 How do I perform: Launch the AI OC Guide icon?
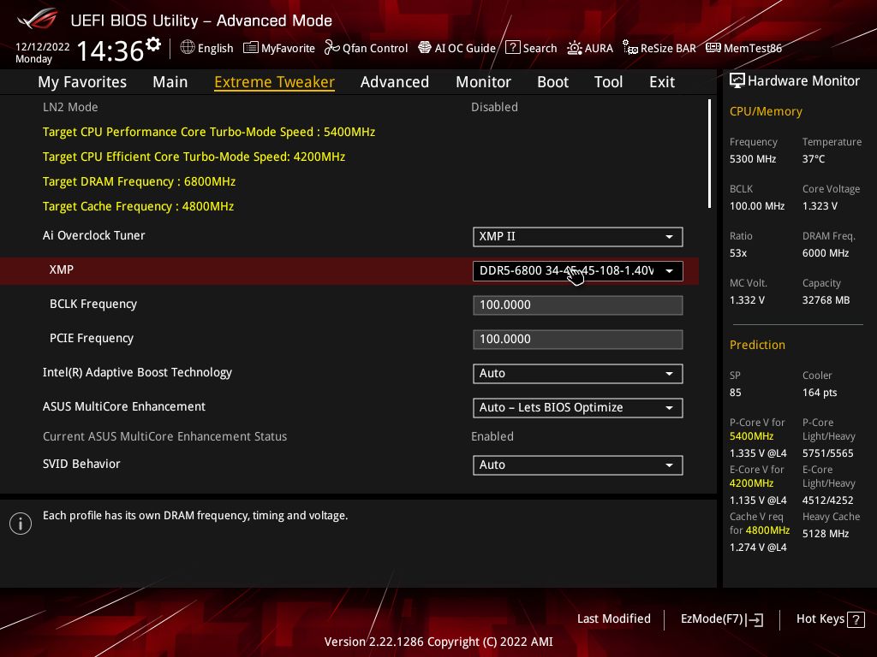click(x=425, y=48)
